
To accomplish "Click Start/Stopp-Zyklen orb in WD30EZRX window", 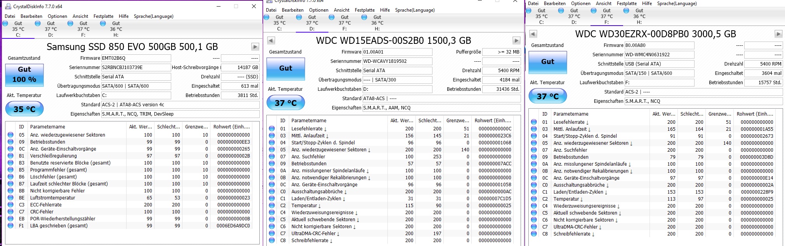I will click(534, 136).
